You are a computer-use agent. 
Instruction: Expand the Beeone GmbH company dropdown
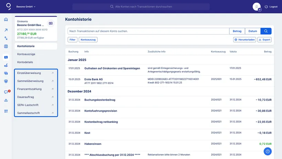[26, 7]
